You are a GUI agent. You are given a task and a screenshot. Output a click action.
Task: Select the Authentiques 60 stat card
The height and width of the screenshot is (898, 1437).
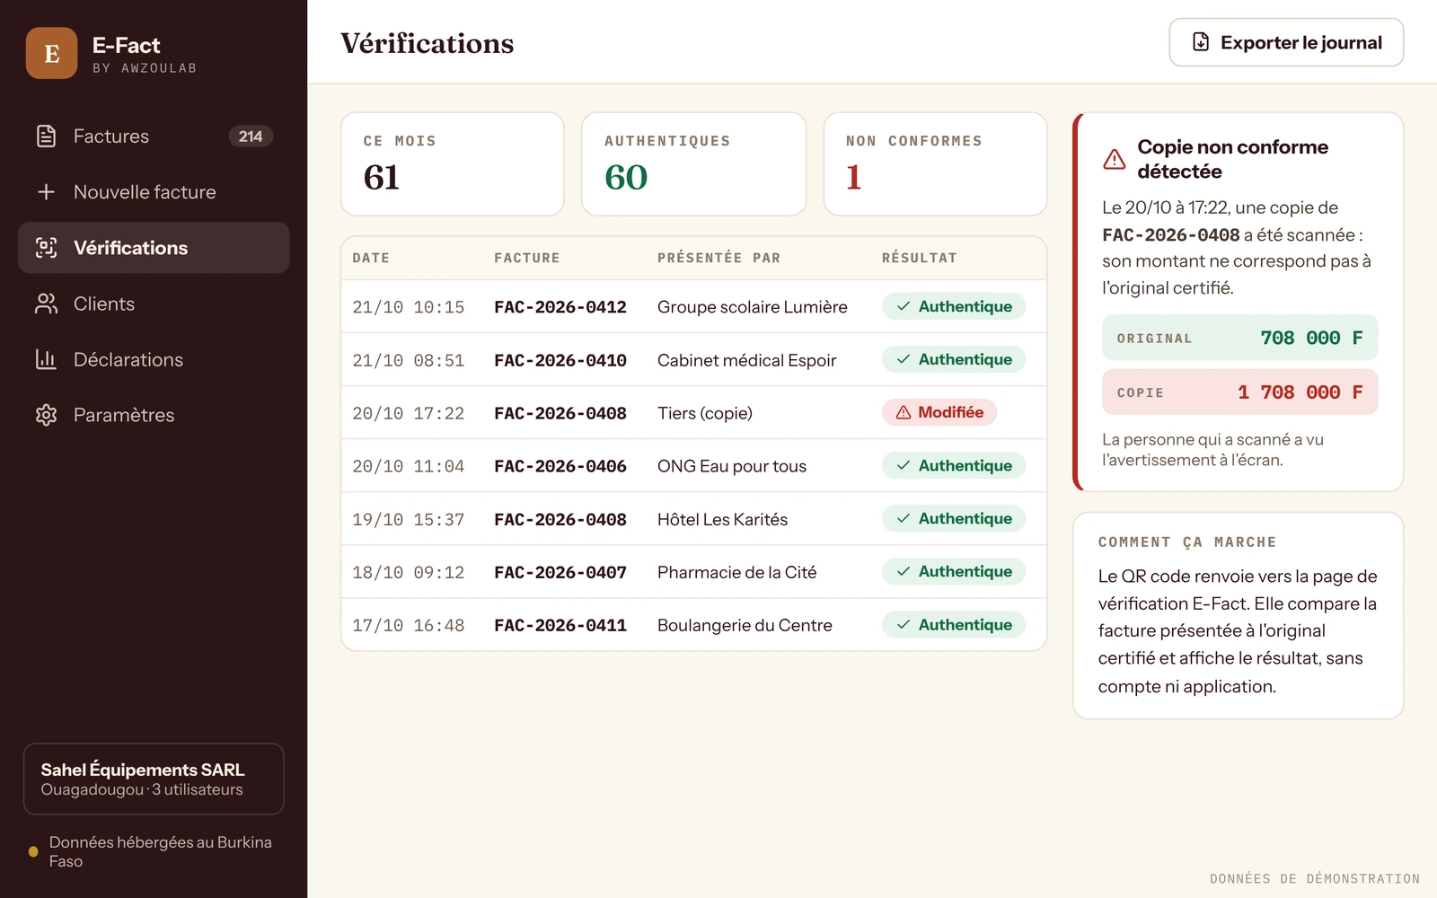pos(694,163)
